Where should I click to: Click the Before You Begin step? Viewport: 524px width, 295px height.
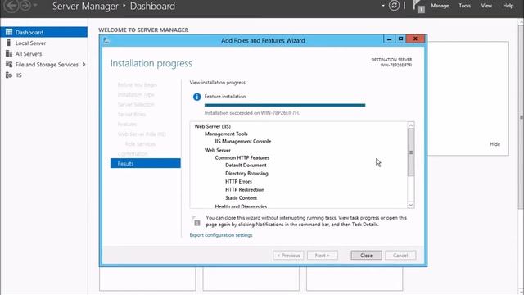[x=138, y=84]
